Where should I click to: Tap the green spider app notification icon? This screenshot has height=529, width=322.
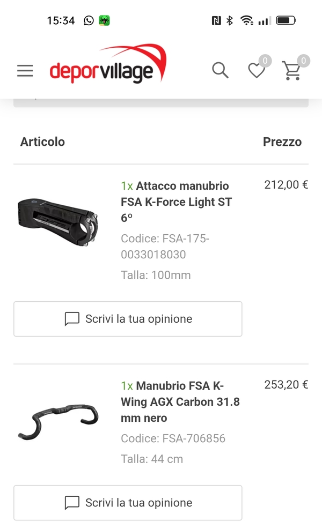104,20
